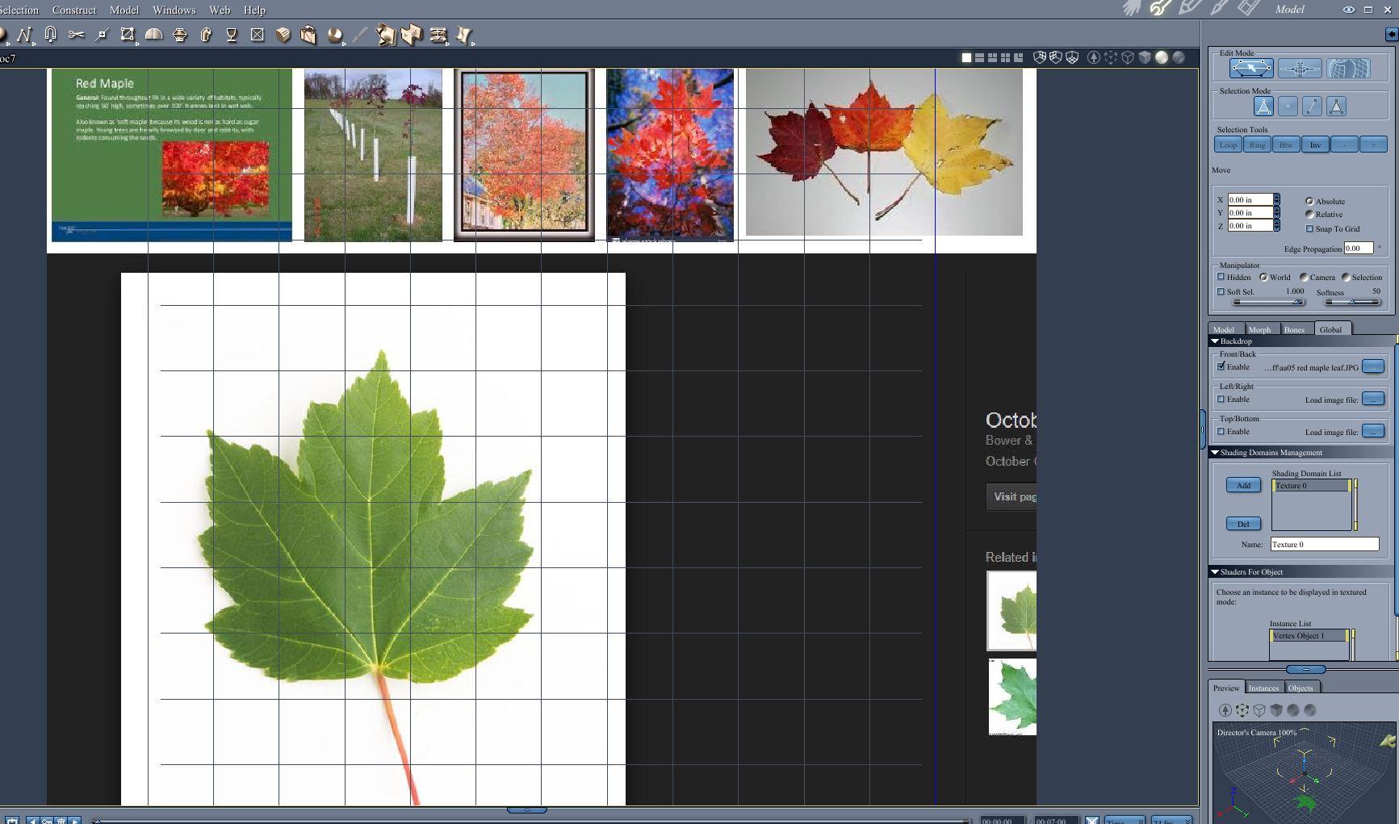
Task: Open the Texture room paintbrush icon
Action: coord(1219,9)
